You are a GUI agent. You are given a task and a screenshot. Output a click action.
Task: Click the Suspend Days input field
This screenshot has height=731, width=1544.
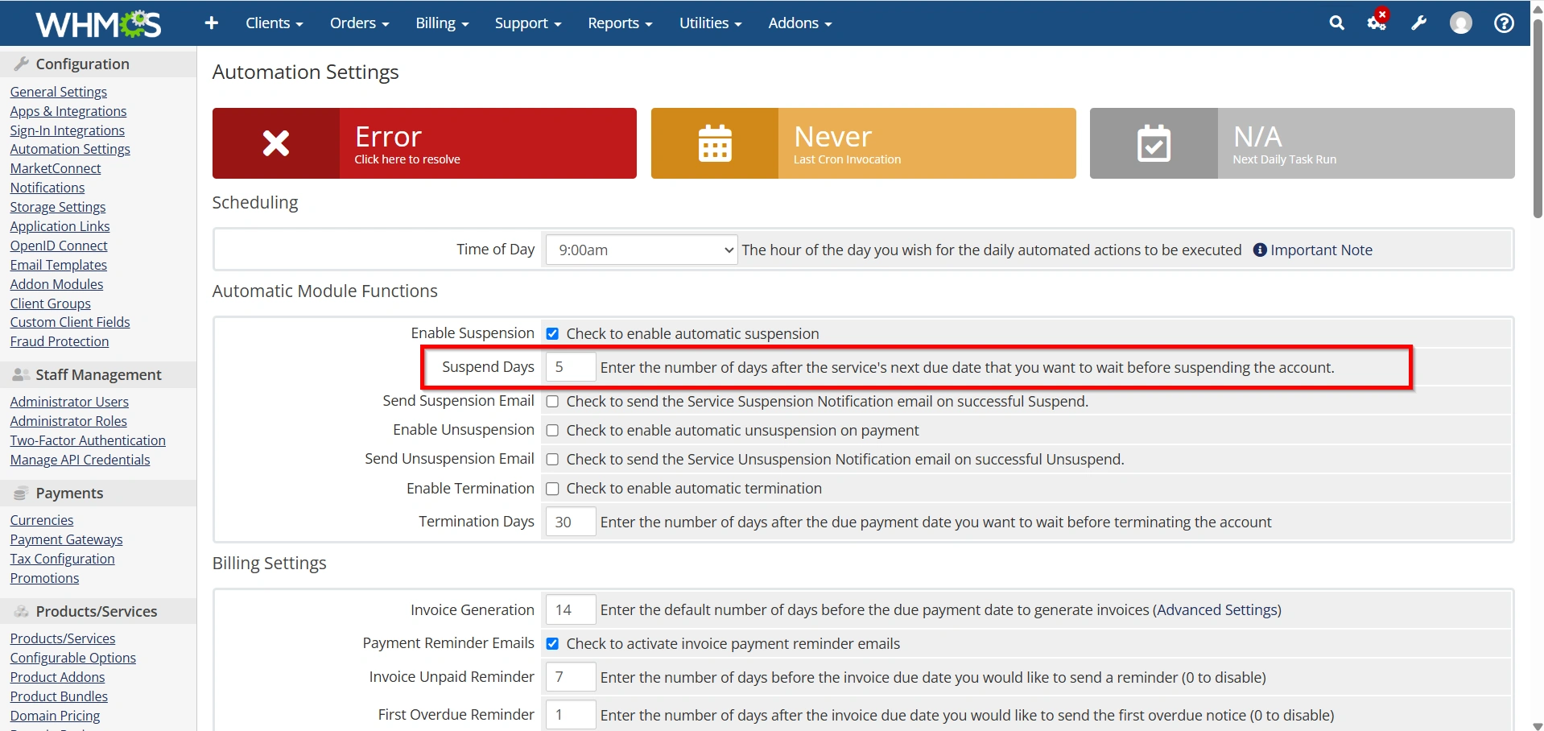571,367
